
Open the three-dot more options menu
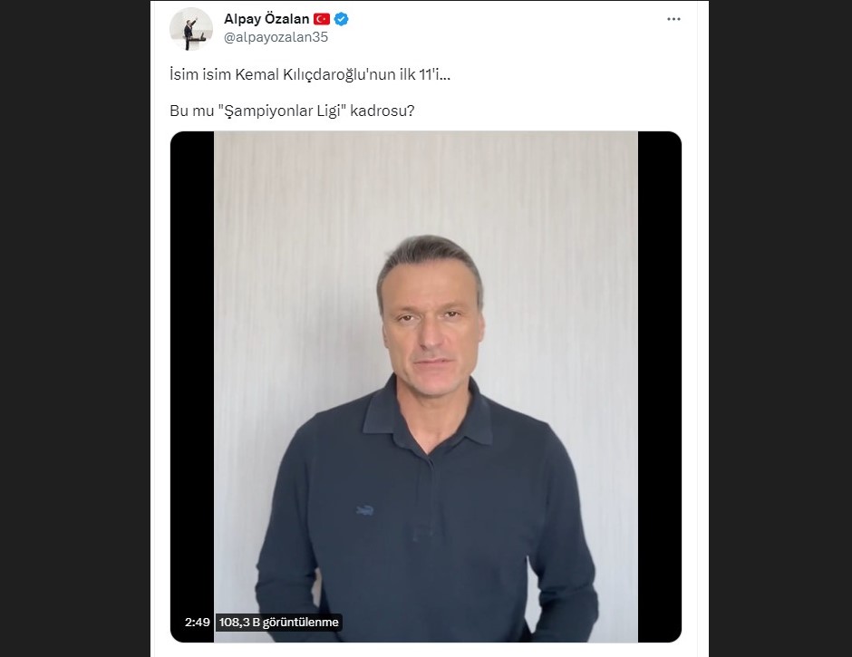673,19
